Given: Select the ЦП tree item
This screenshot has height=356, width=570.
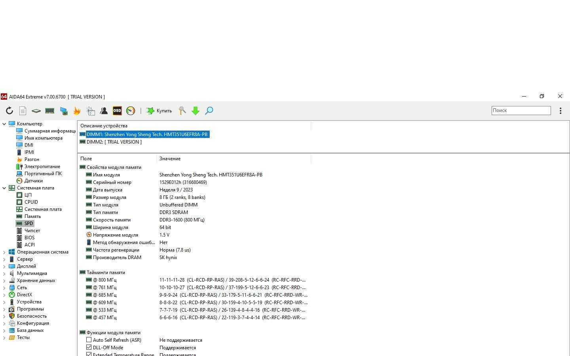Looking at the screenshot, I should pyautogui.click(x=24, y=195).
